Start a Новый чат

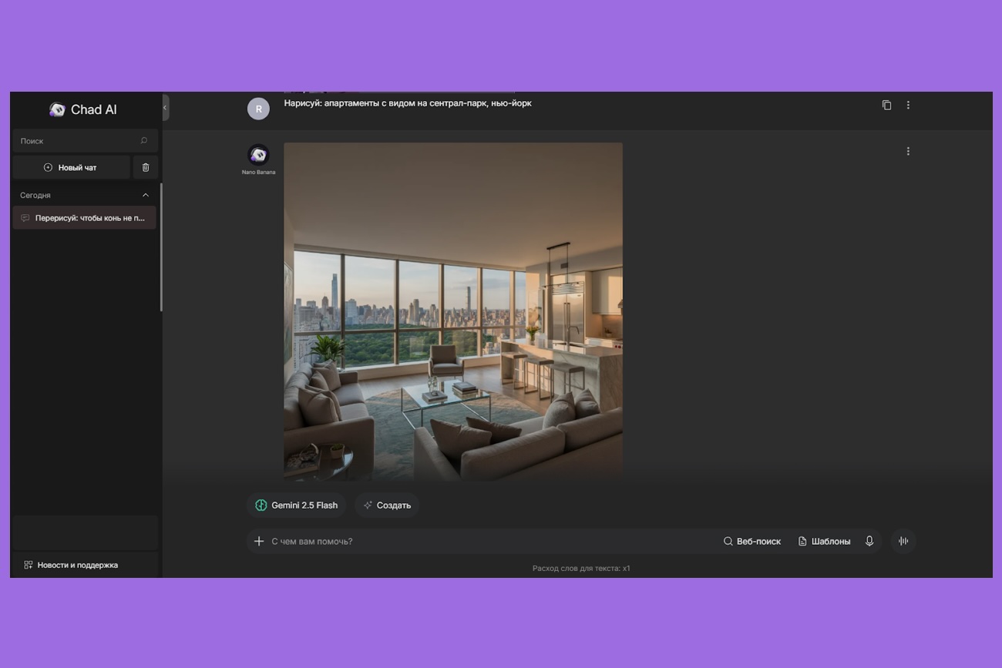click(71, 167)
